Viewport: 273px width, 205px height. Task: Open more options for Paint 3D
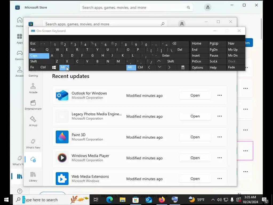coord(220,137)
